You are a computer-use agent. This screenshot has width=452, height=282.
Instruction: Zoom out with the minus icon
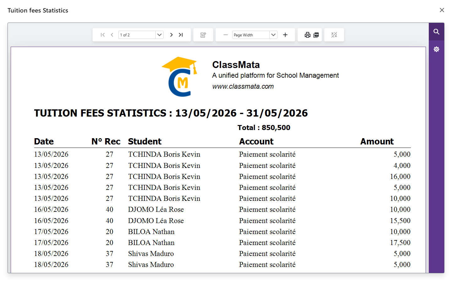click(226, 35)
